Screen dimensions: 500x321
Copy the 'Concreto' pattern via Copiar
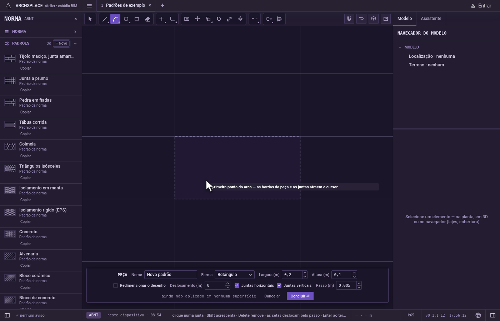pyautogui.click(x=26, y=244)
